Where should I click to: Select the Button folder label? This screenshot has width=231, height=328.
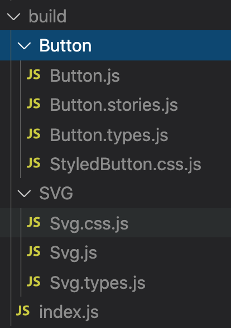[65, 45]
